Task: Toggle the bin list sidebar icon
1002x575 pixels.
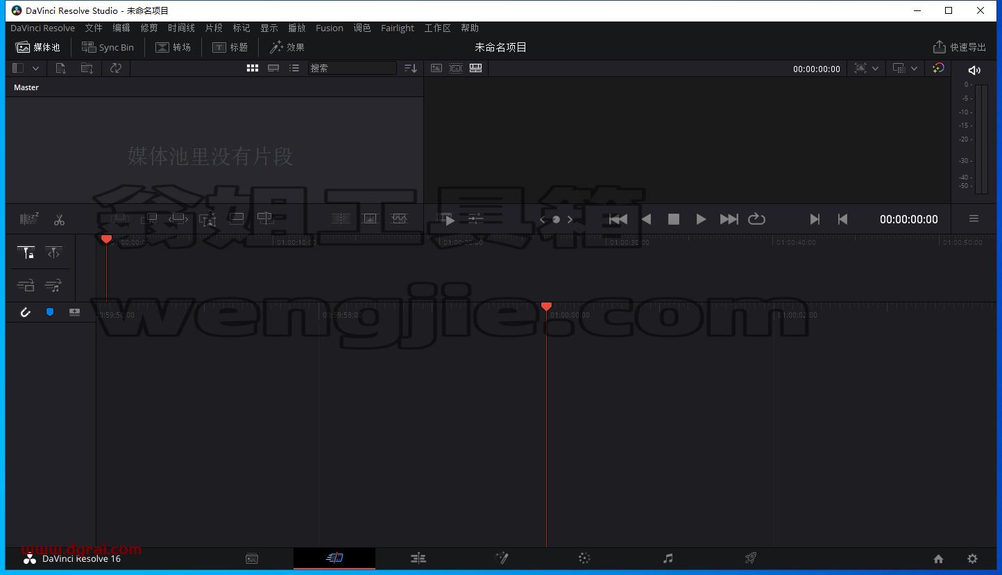Action: point(18,68)
